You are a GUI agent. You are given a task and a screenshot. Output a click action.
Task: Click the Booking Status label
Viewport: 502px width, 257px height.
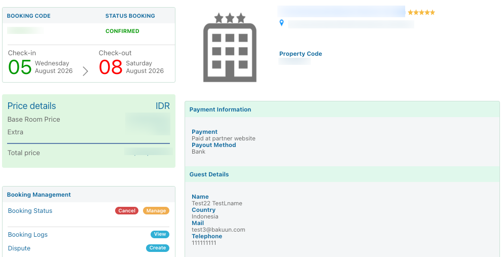(30, 210)
